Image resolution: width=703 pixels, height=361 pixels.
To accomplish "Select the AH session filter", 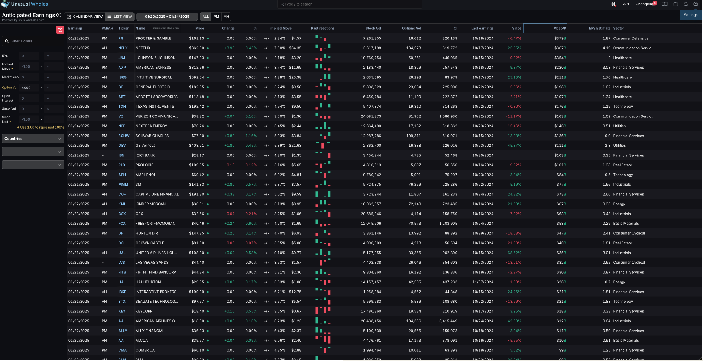I will click(x=226, y=17).
